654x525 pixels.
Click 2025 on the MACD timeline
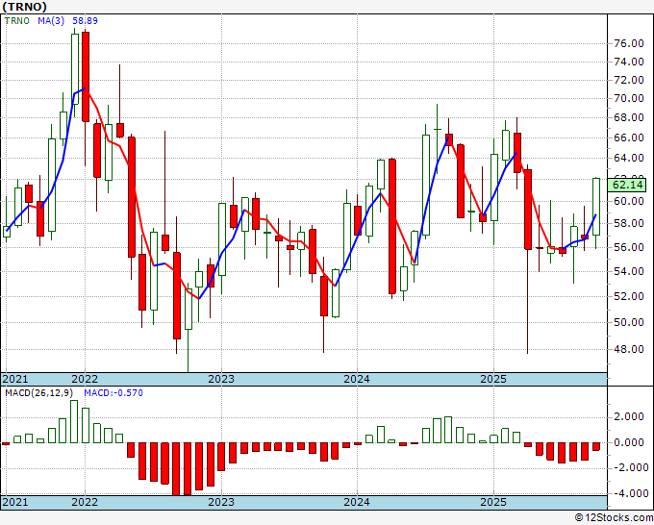click(493, 502)
